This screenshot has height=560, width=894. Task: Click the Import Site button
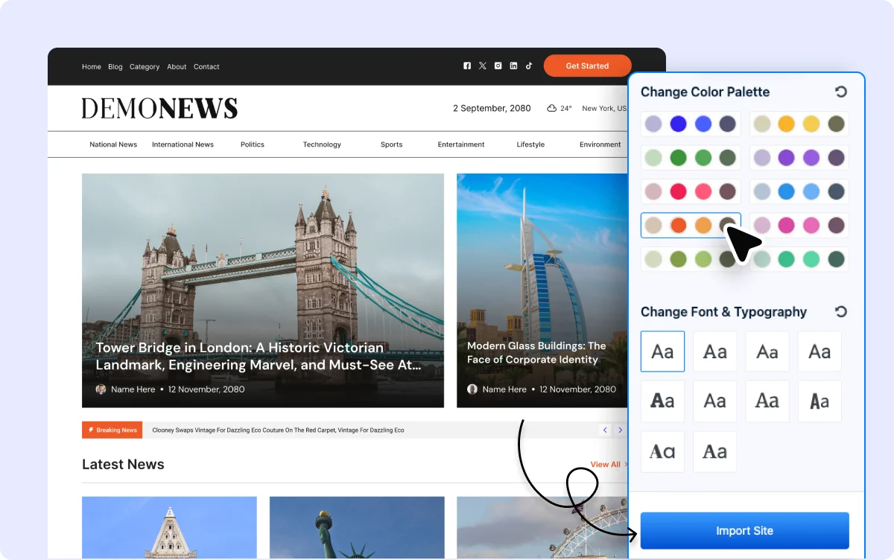click(x=744, y=531)
